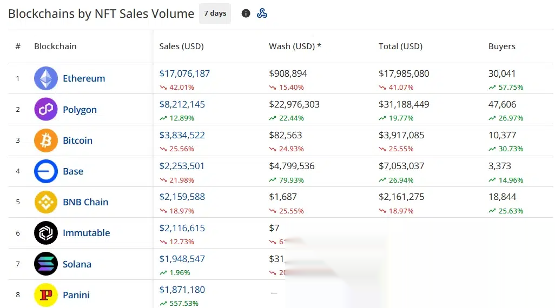
Task: Click Polygon total change 19.77%
Action: point(397,118)
